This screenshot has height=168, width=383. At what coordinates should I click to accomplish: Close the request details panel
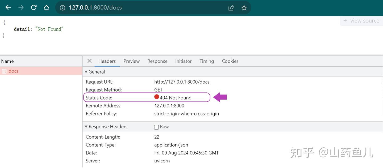click(89, 61)
